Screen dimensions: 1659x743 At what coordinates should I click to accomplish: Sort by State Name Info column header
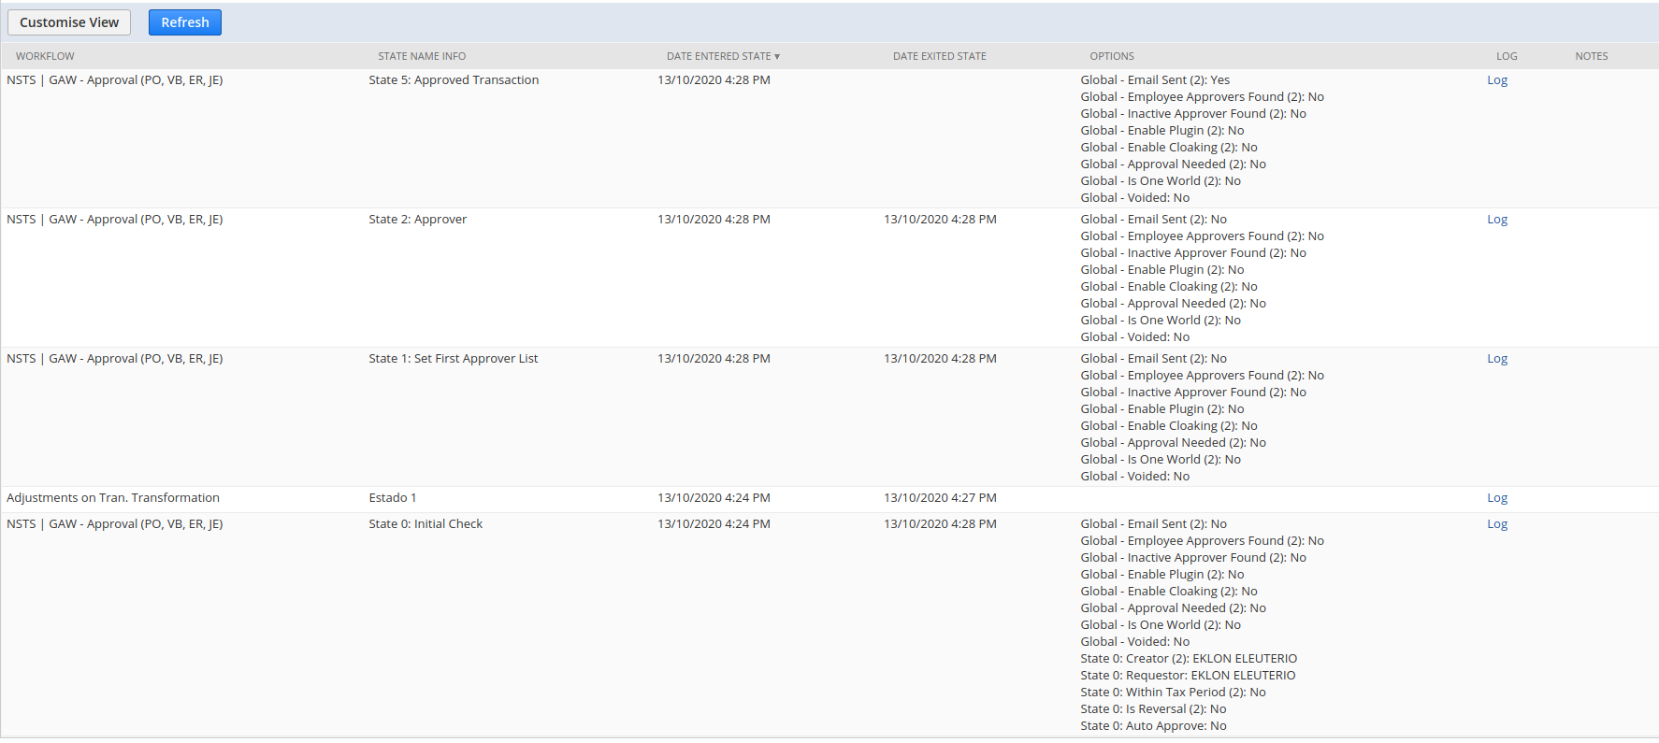pos(422,56)
